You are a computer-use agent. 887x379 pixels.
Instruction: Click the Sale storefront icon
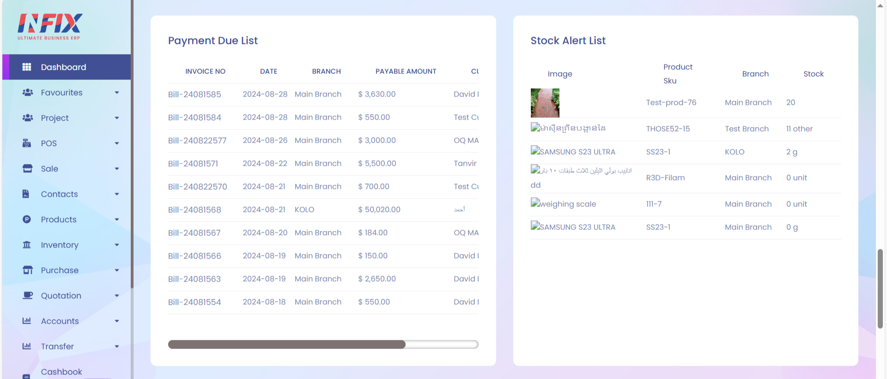tap(27, 168)
